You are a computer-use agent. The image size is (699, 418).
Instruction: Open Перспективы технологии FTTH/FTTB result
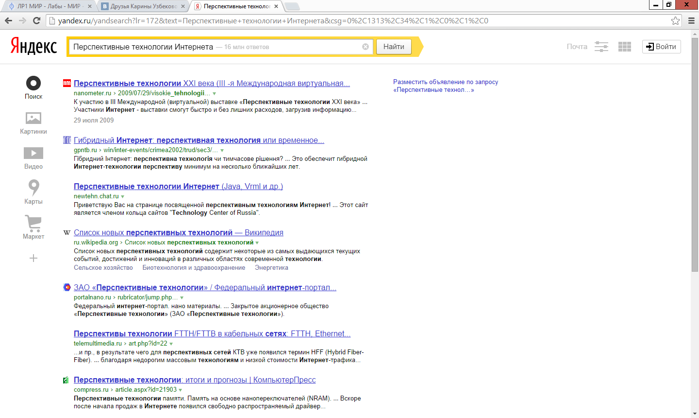click(212, 333)
